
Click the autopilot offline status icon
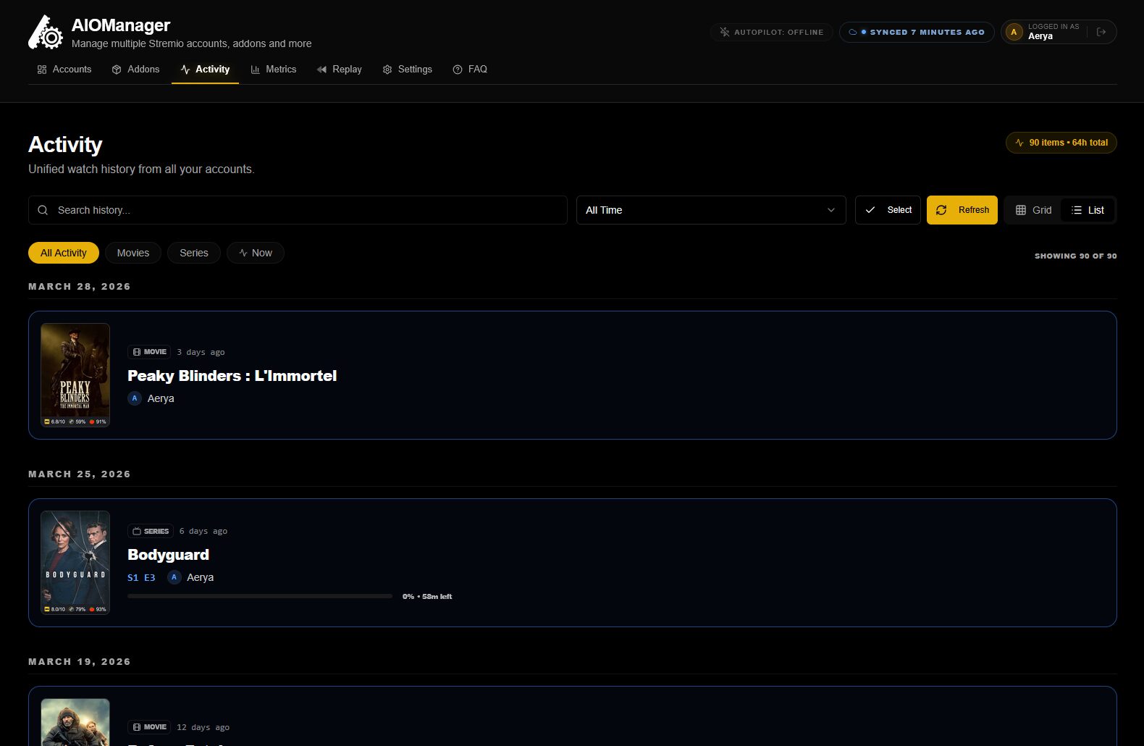click(724, 32)
